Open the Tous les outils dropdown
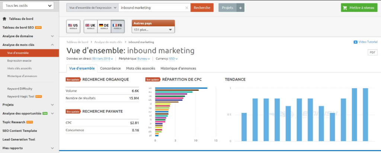The width and height of the screenshot is (381, 153). coord(28,6)
